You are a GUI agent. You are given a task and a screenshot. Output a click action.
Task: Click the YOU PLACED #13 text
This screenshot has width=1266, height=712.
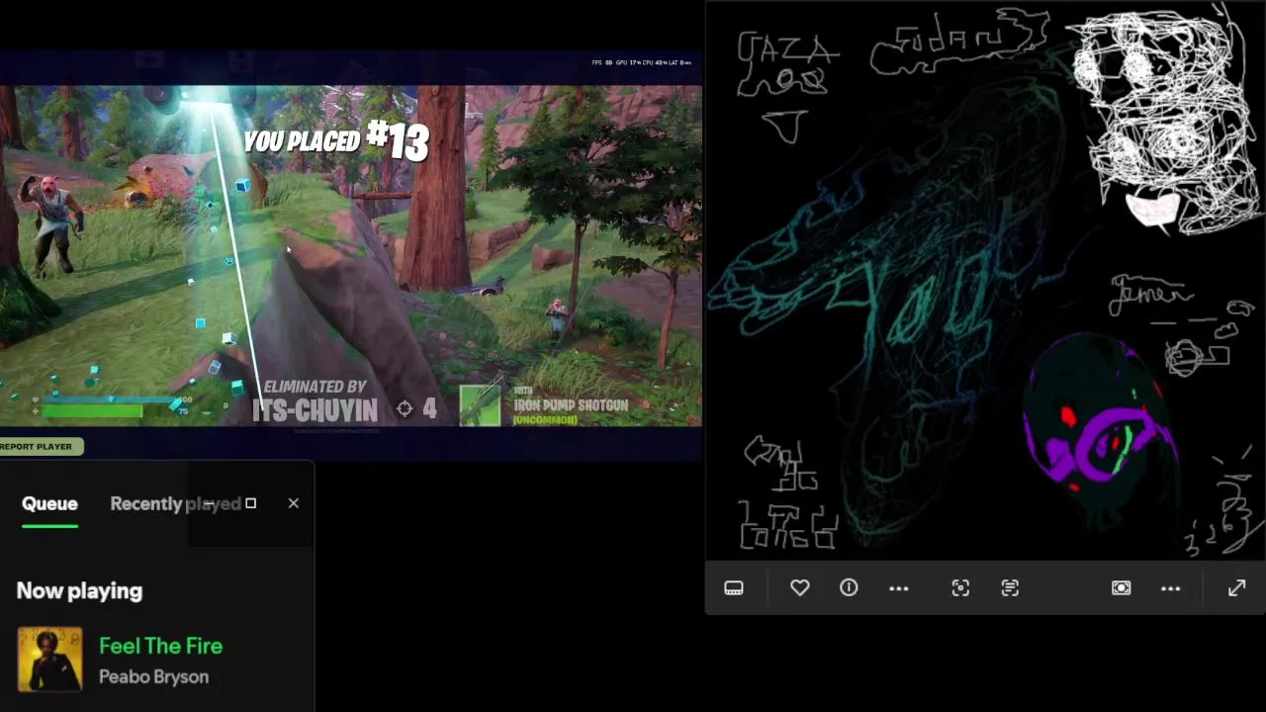[336, 141]
